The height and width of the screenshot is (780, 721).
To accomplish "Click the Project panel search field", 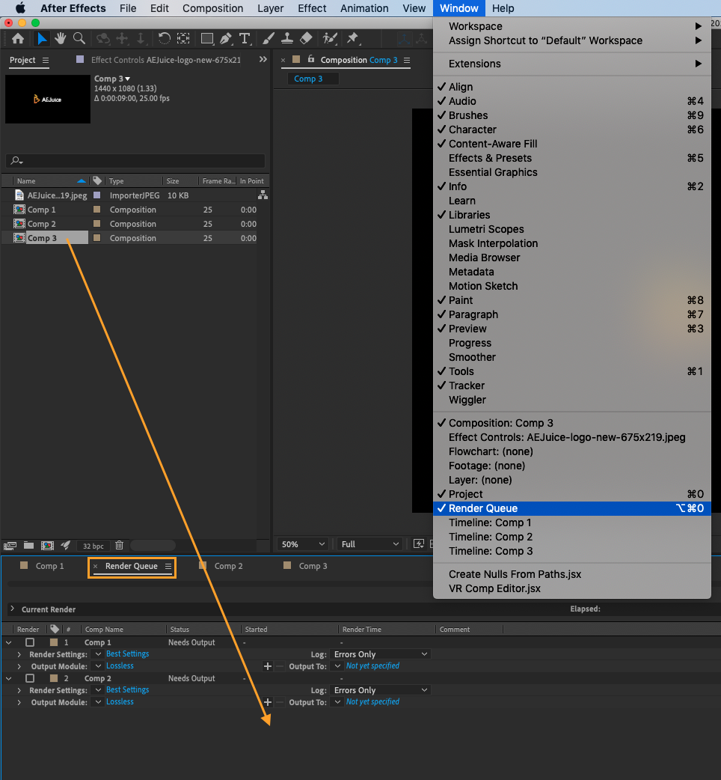I will click(135, 161).
